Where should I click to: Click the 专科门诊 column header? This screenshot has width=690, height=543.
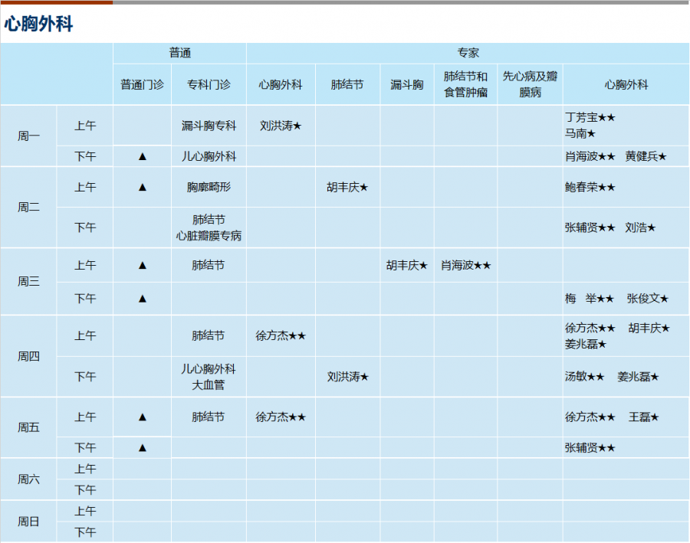pyautogui.click(x=209, y=84)
